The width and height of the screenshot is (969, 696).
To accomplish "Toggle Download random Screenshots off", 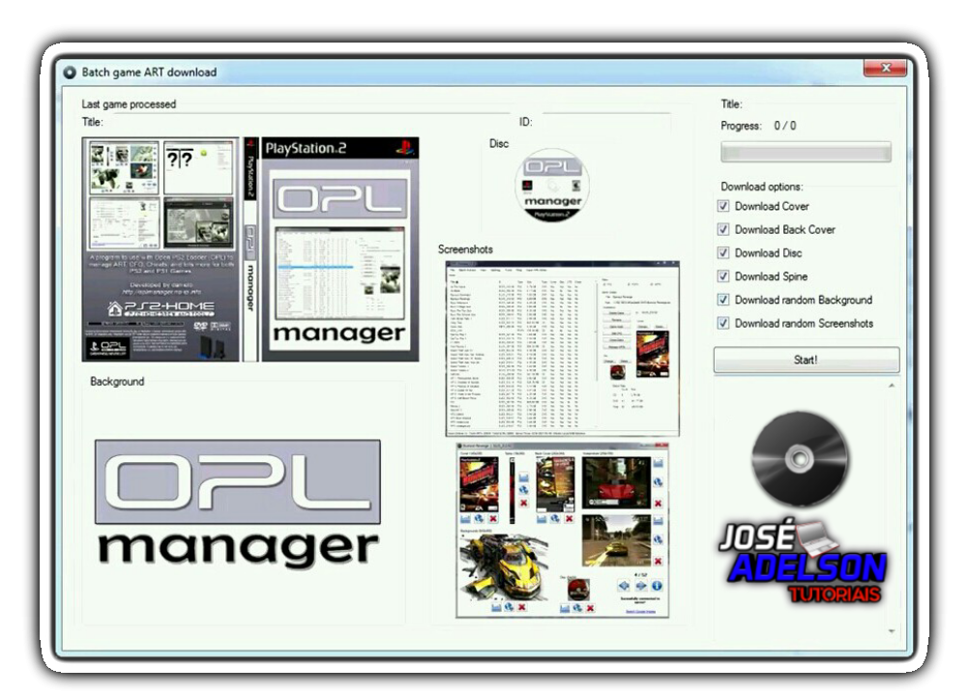I will [723, 323].
